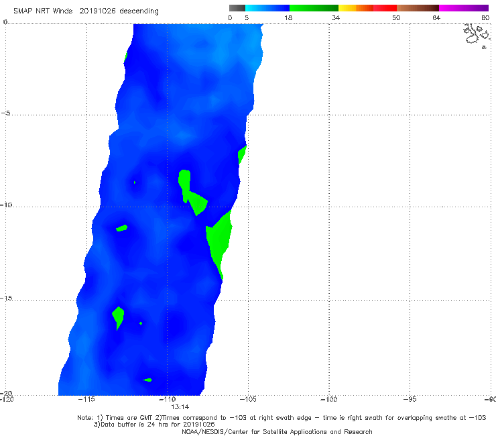The width and height of the screenshot is (496, 436).
Task: Click the cyan-blue segment of color bar
Action: [x=267, y=8]
